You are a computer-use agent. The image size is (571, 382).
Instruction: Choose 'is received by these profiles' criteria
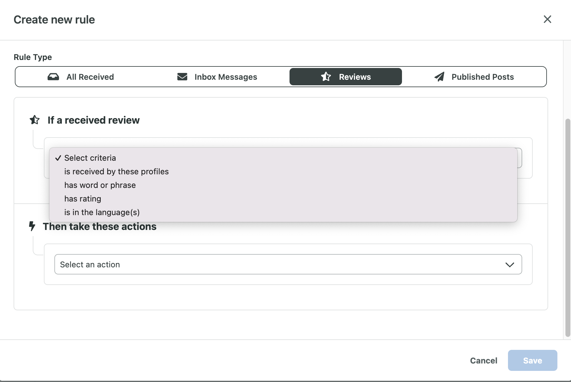pos(116,172)
